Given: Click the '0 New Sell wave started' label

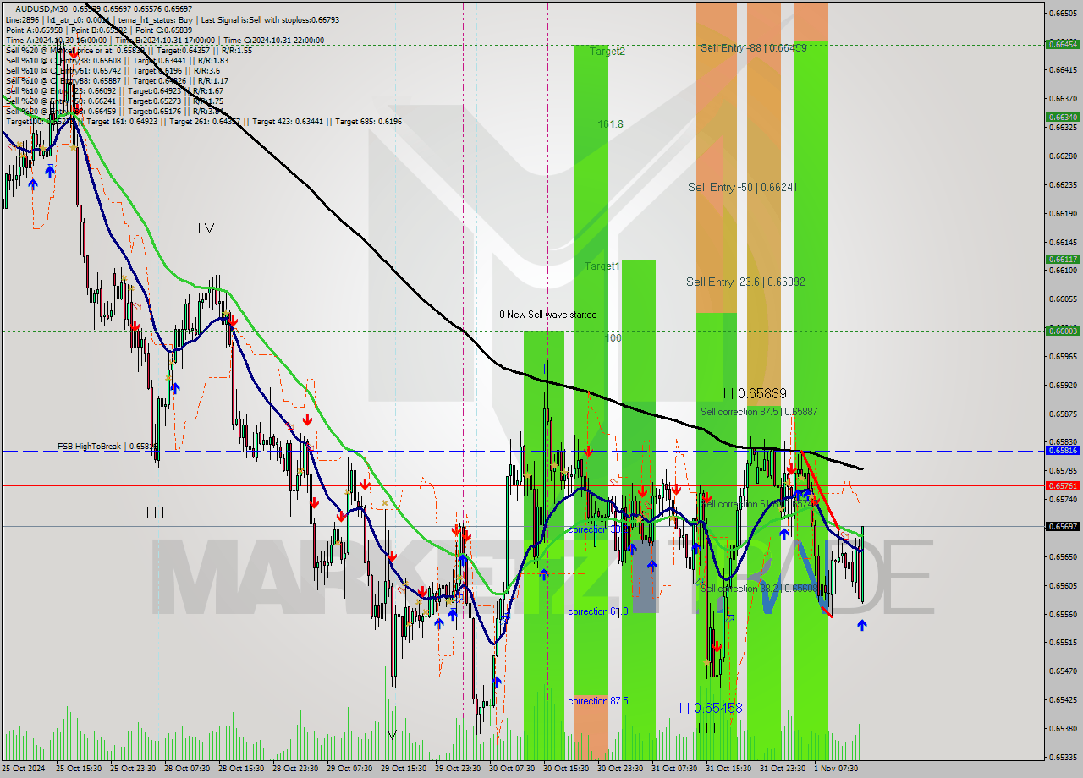Looking at the screenshot, I should 547,315.
